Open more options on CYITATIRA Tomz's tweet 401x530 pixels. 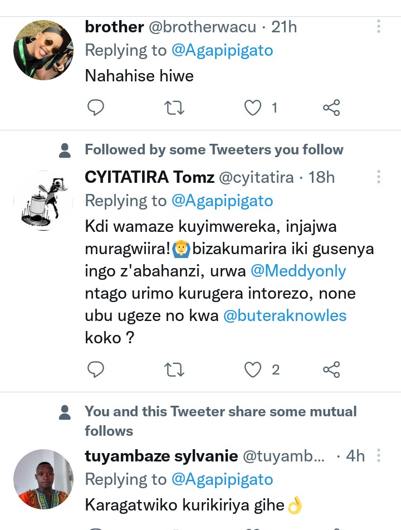coord(379,177)
